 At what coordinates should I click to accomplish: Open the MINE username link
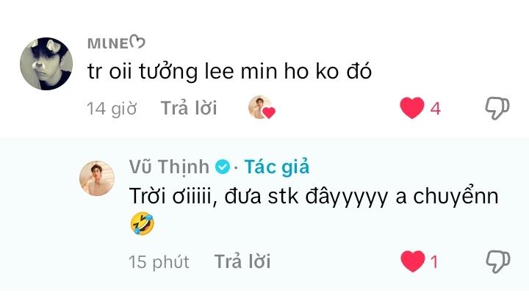coord(116,43)
